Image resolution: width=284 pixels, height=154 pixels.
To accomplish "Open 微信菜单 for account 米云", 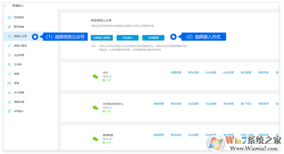I will tap(263, 72).
